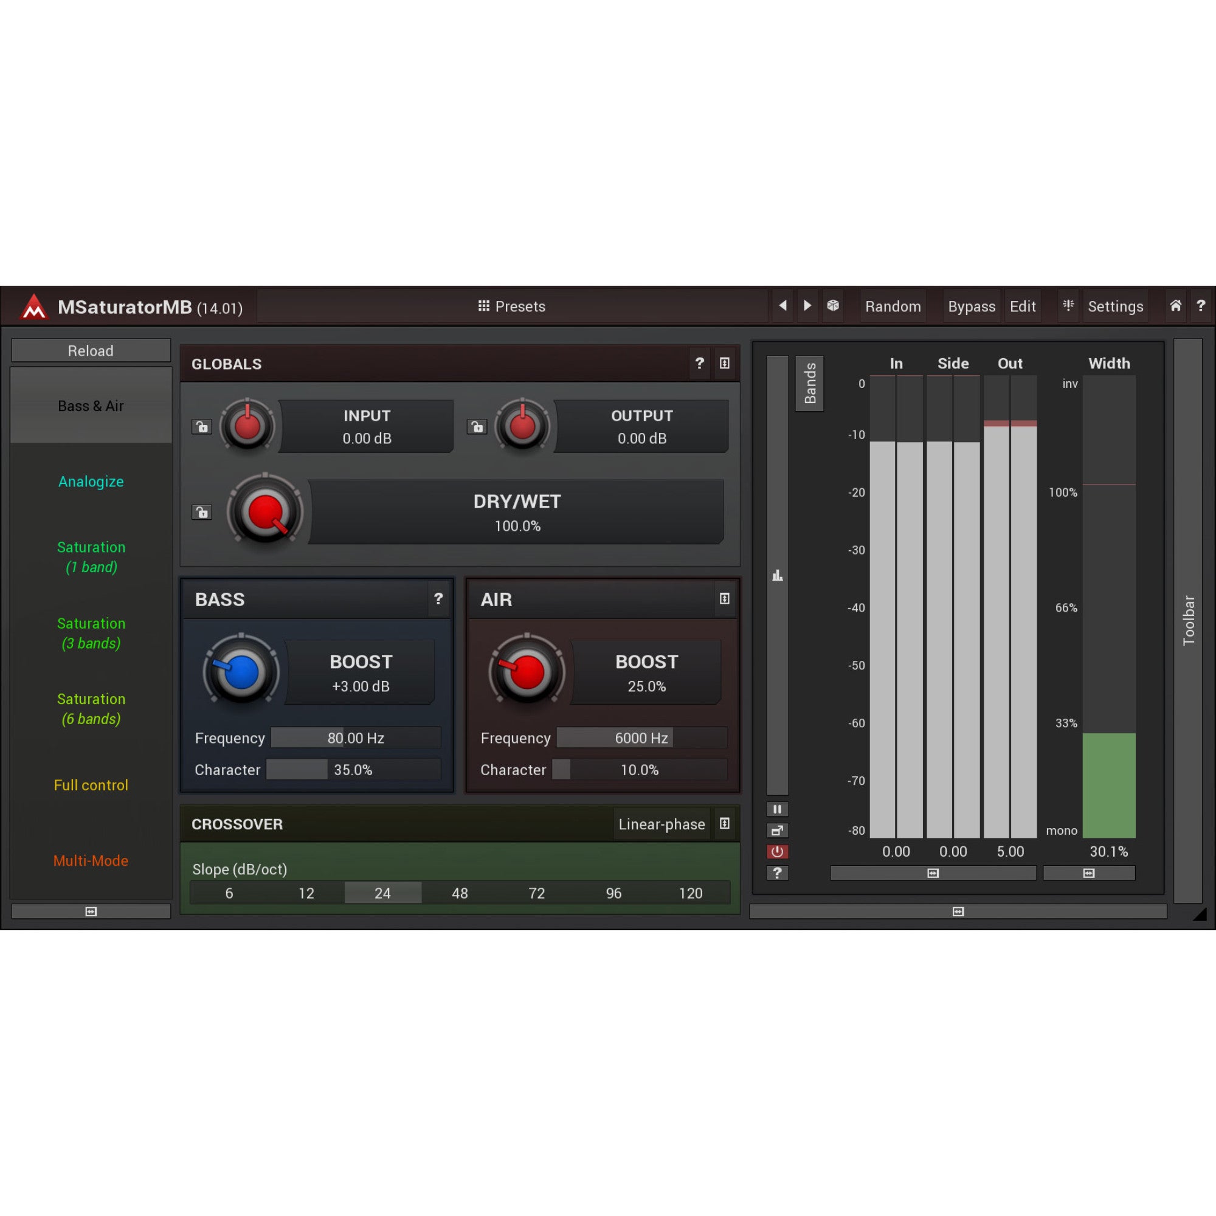
Task: Toggle the Bands meter tab
Action: click(x=809, y=383)
